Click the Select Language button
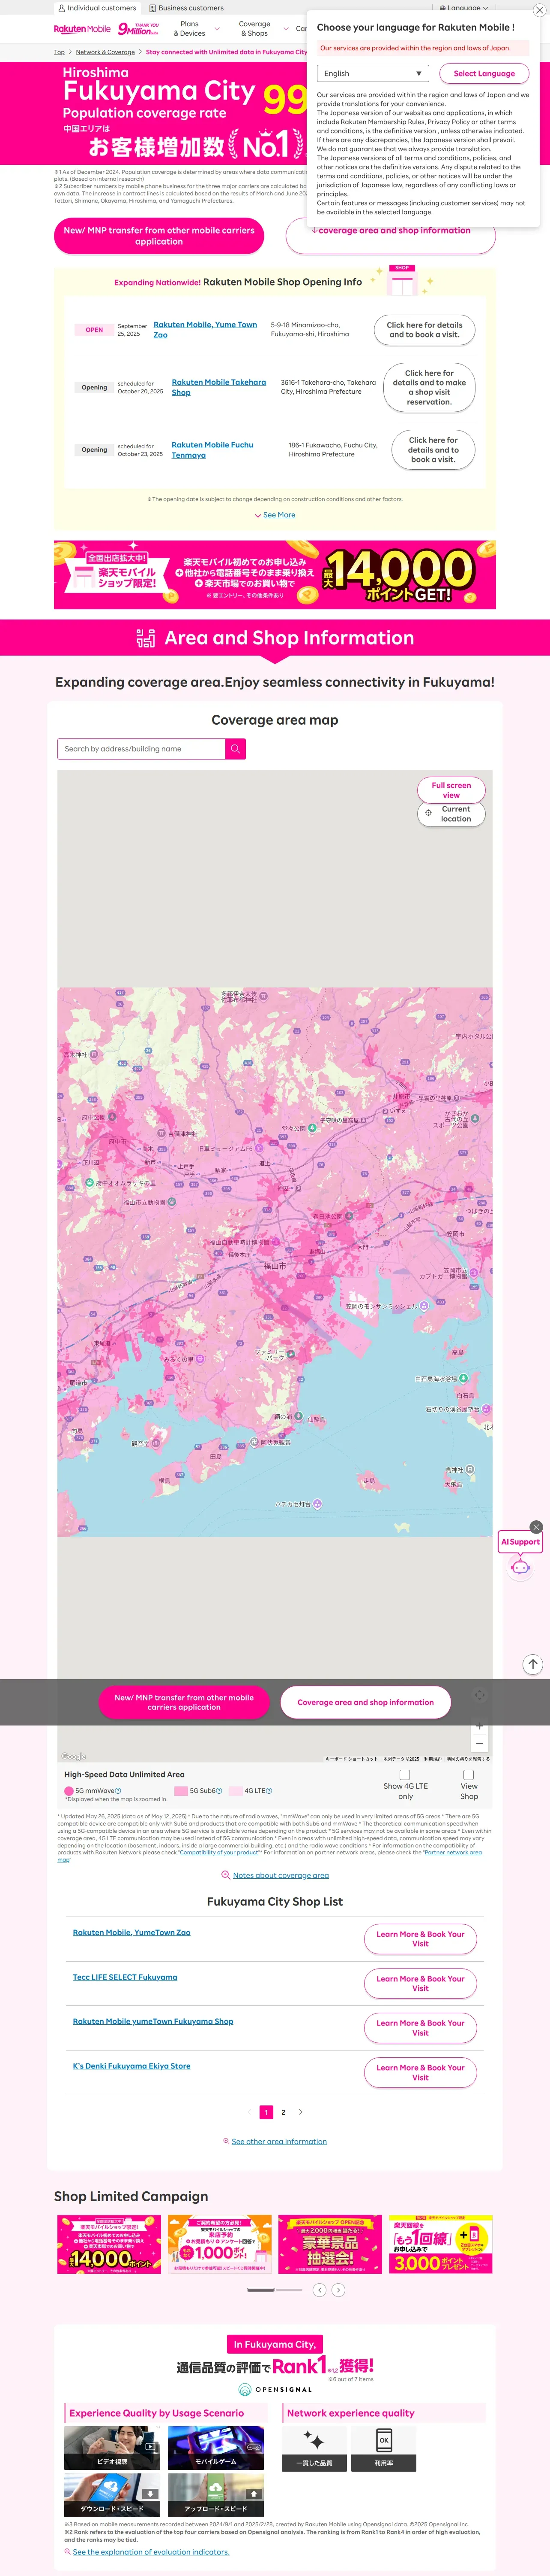 point(484,73)
